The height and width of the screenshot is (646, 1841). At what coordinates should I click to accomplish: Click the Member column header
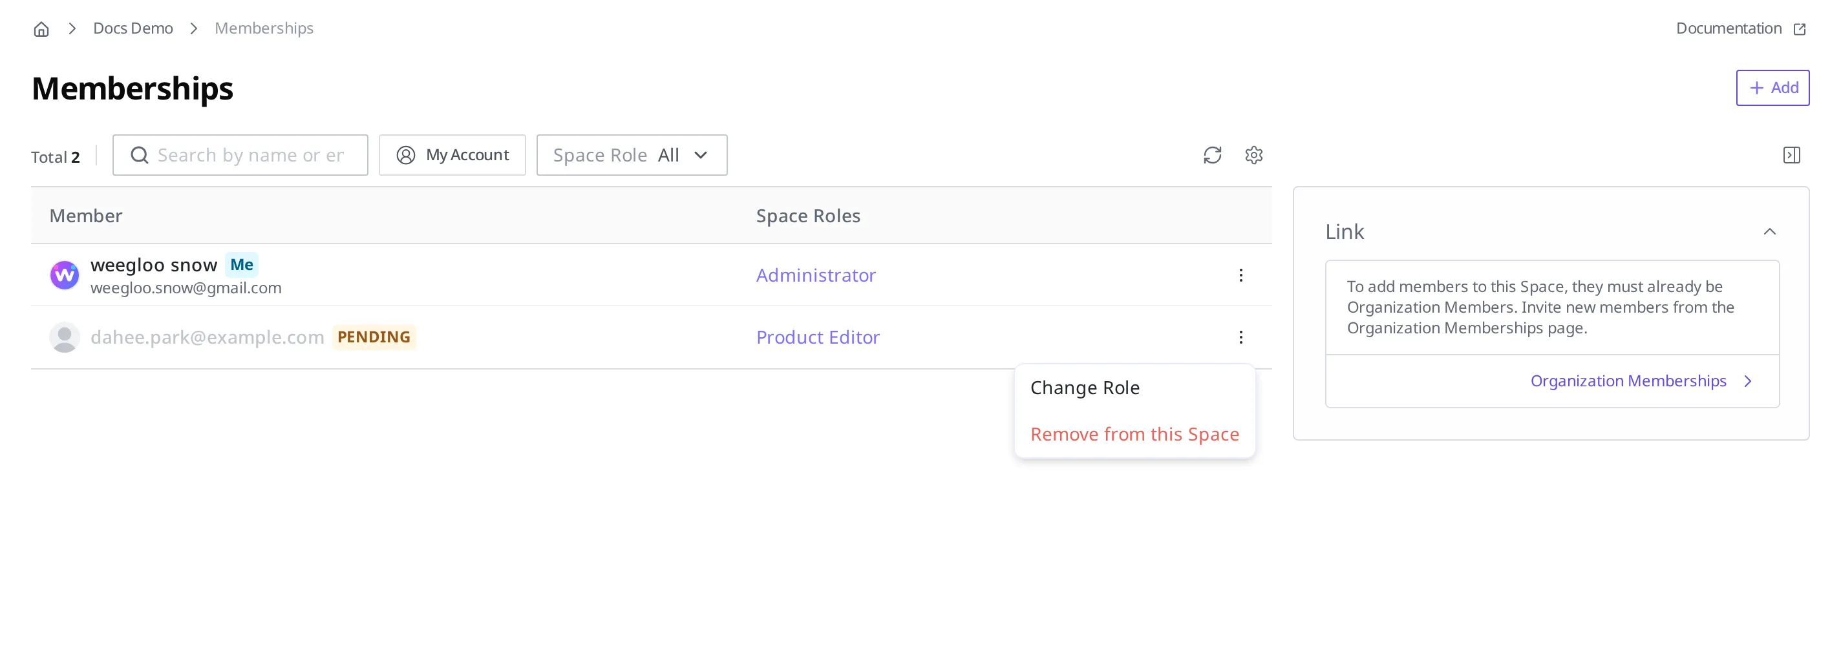pyautogui.click(x=86, y=216)
